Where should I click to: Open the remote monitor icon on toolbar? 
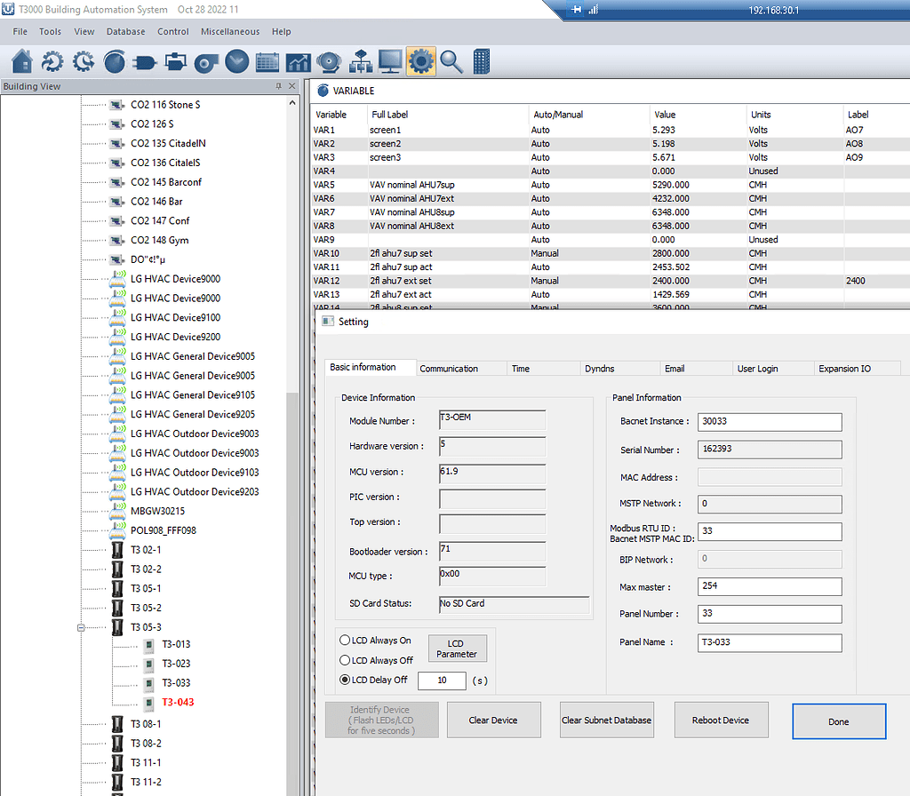coord(389,61)
